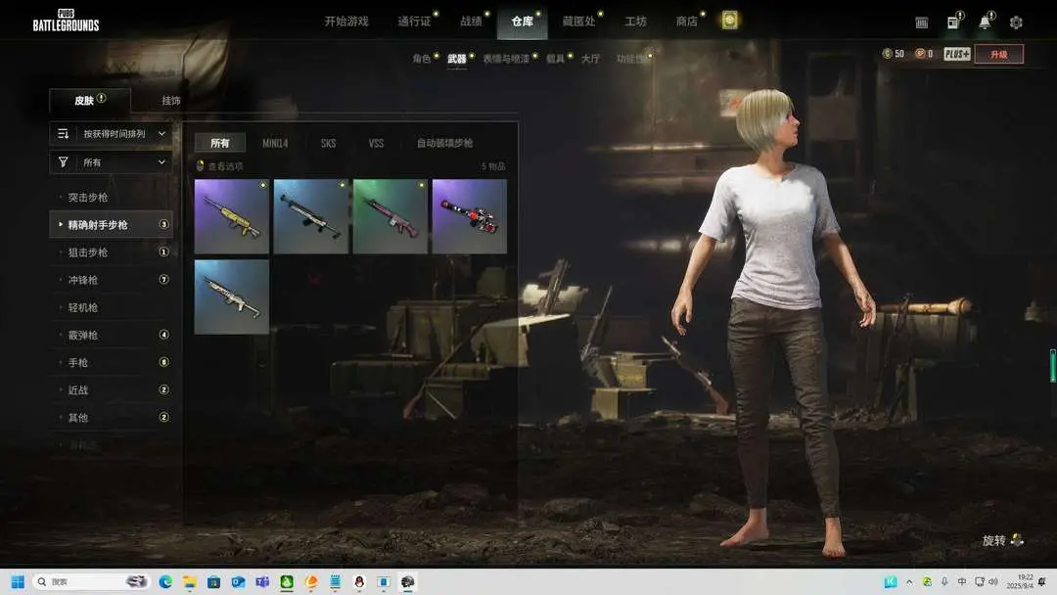Click the G-Coin balance icon
Image resolution: width=1057 pixels, height=595 pixels.
tap(888, 54)
